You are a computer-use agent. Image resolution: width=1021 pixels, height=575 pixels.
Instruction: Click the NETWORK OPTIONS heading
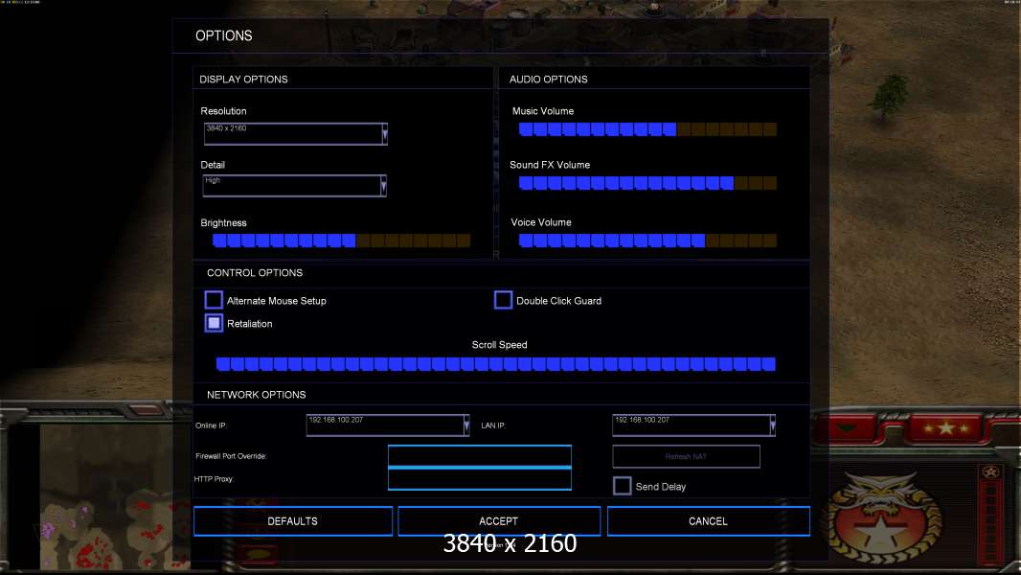point(256,395)
